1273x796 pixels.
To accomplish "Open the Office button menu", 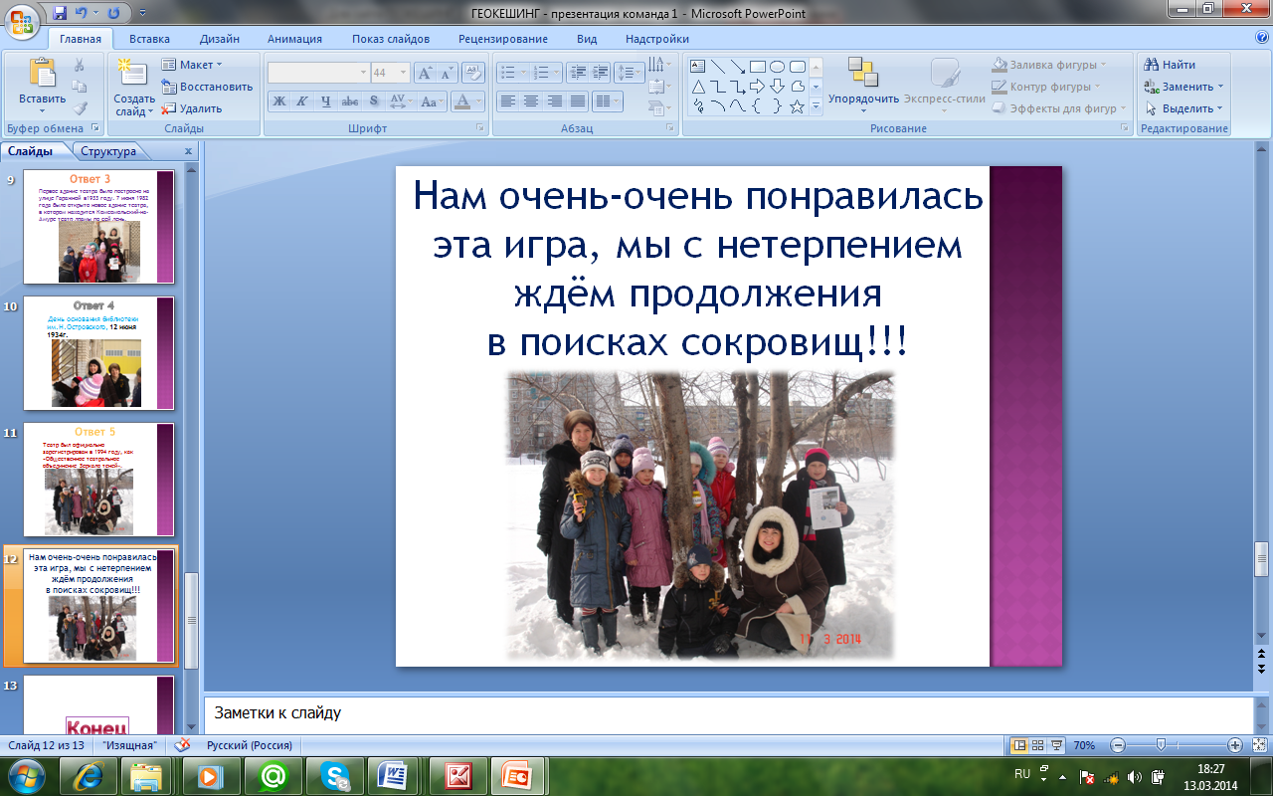I will coord(23,21).
